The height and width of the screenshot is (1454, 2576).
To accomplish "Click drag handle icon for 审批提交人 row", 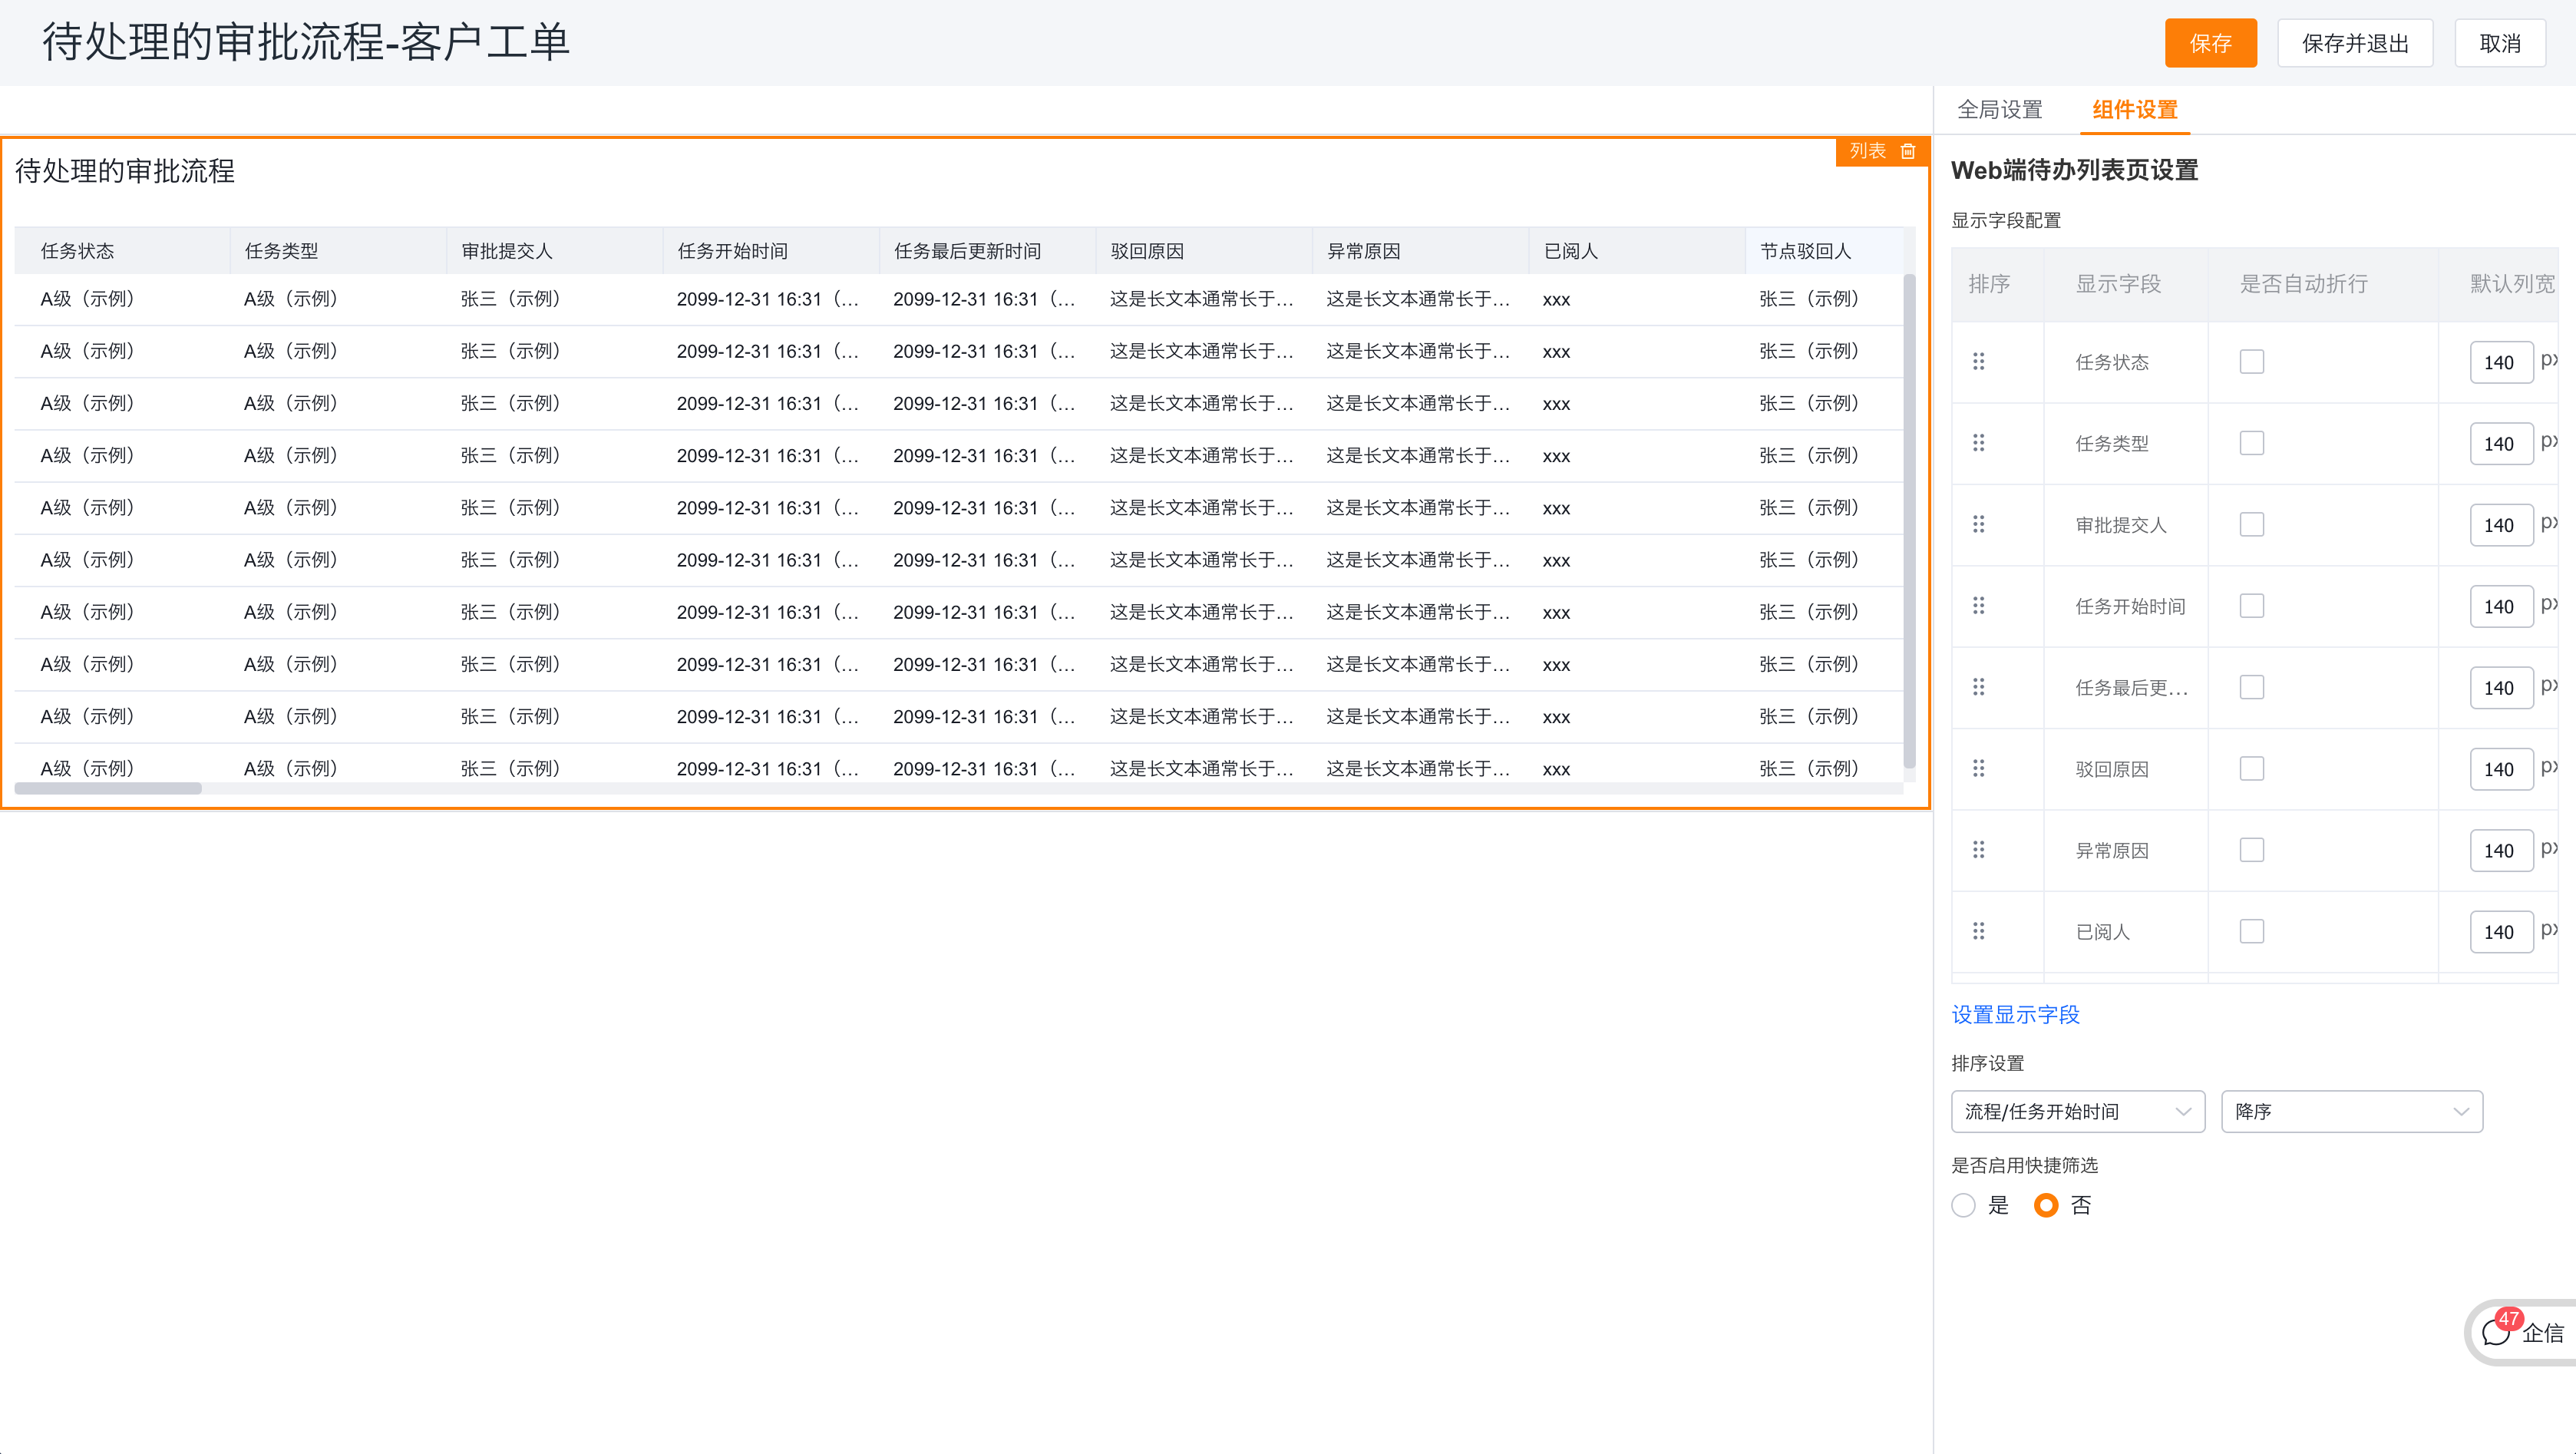I will [1978, 524].
